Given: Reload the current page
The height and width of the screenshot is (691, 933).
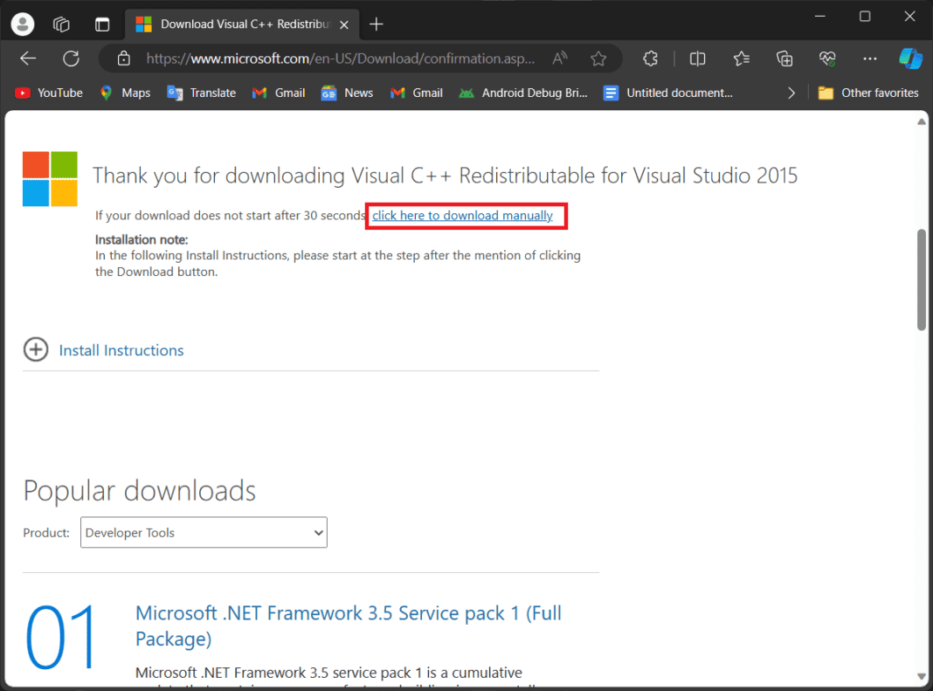Looking at the screenshot, I should (71, 59).
